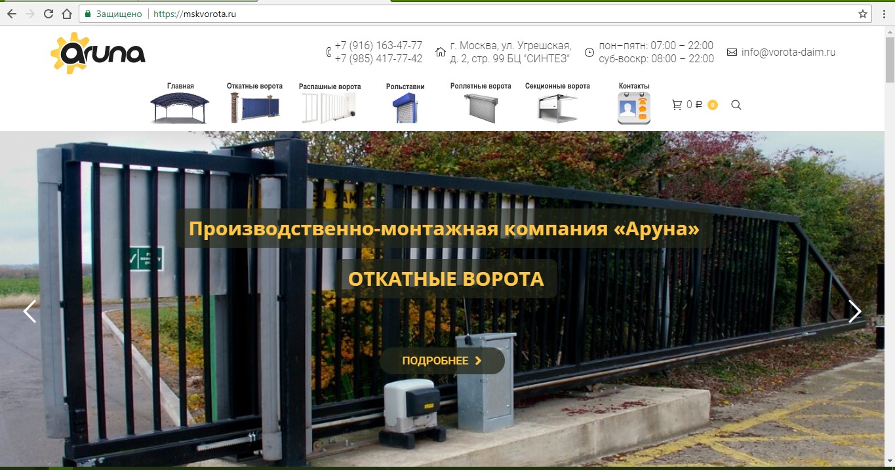Image resolution: width=895 pixels, height=470 pixels.
Task: Open site search magnifier icon
Action: tap(736, 105)
